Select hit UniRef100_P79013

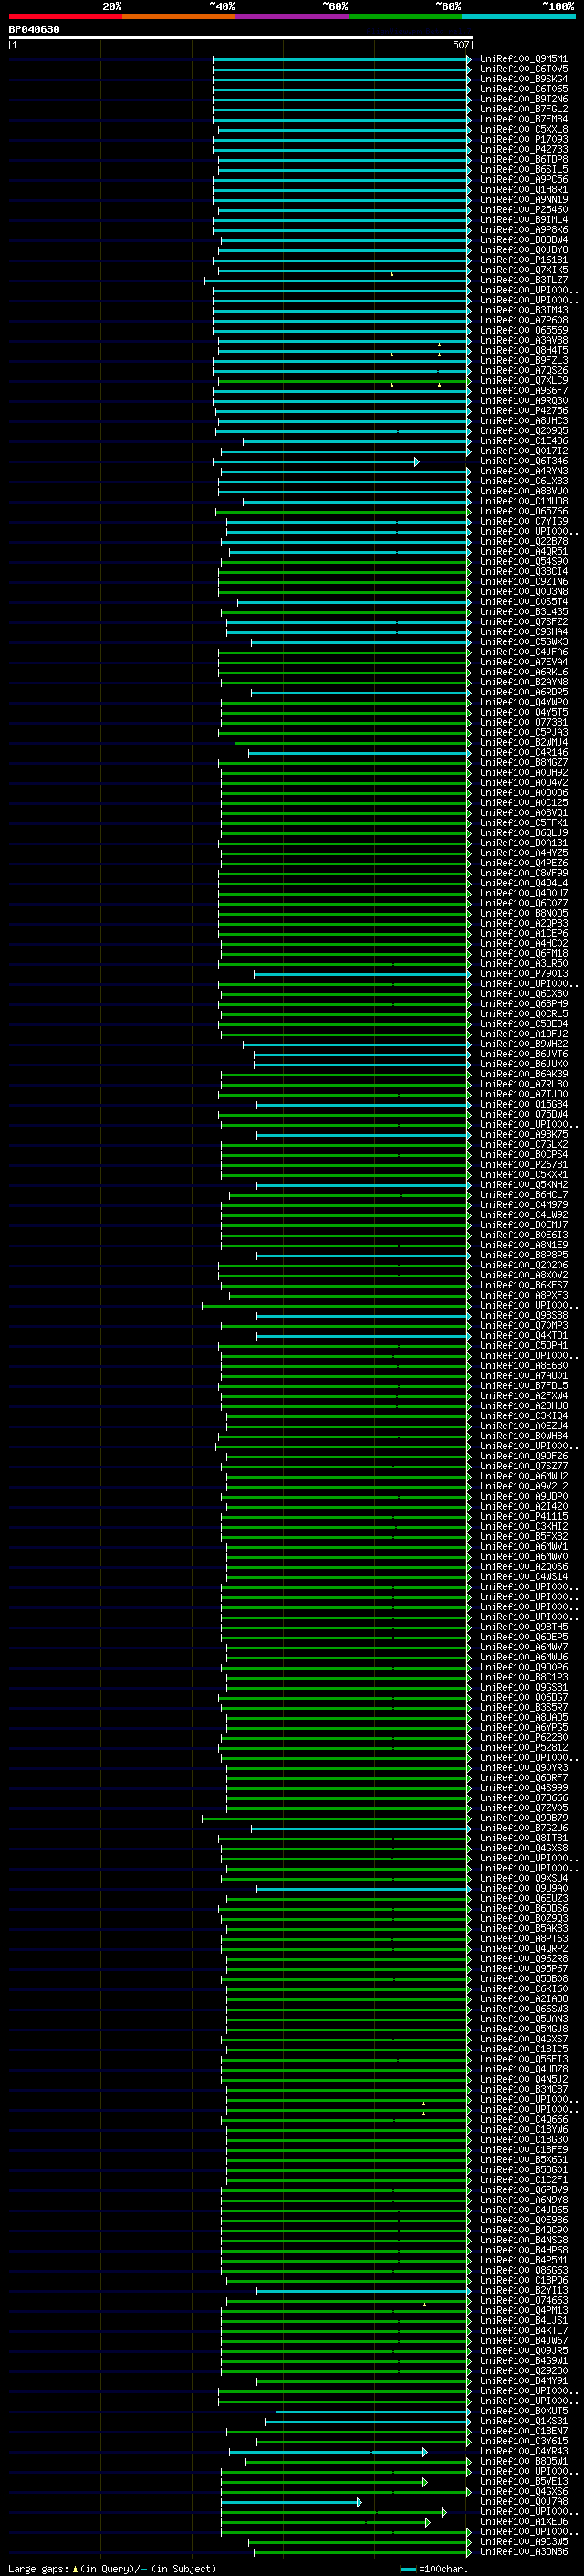524,974
